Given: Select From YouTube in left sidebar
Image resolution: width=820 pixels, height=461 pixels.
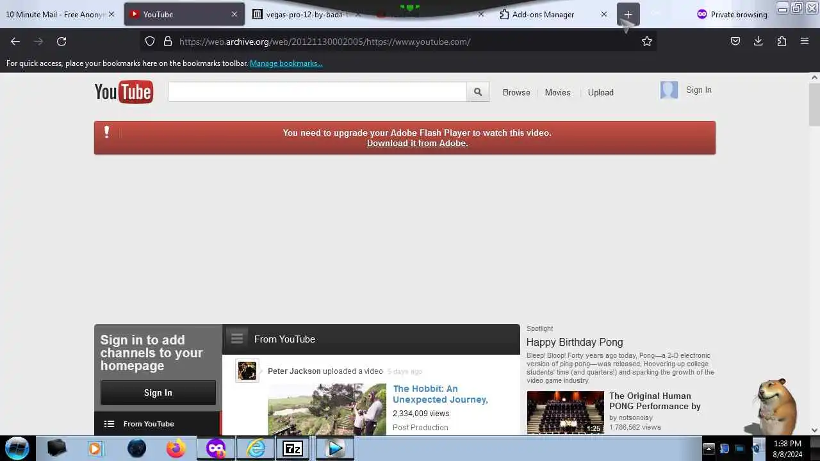Looking at the screenshot, I should click(x=157, y=424).
